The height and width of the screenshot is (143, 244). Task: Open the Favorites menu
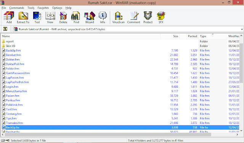click(43, 8)
